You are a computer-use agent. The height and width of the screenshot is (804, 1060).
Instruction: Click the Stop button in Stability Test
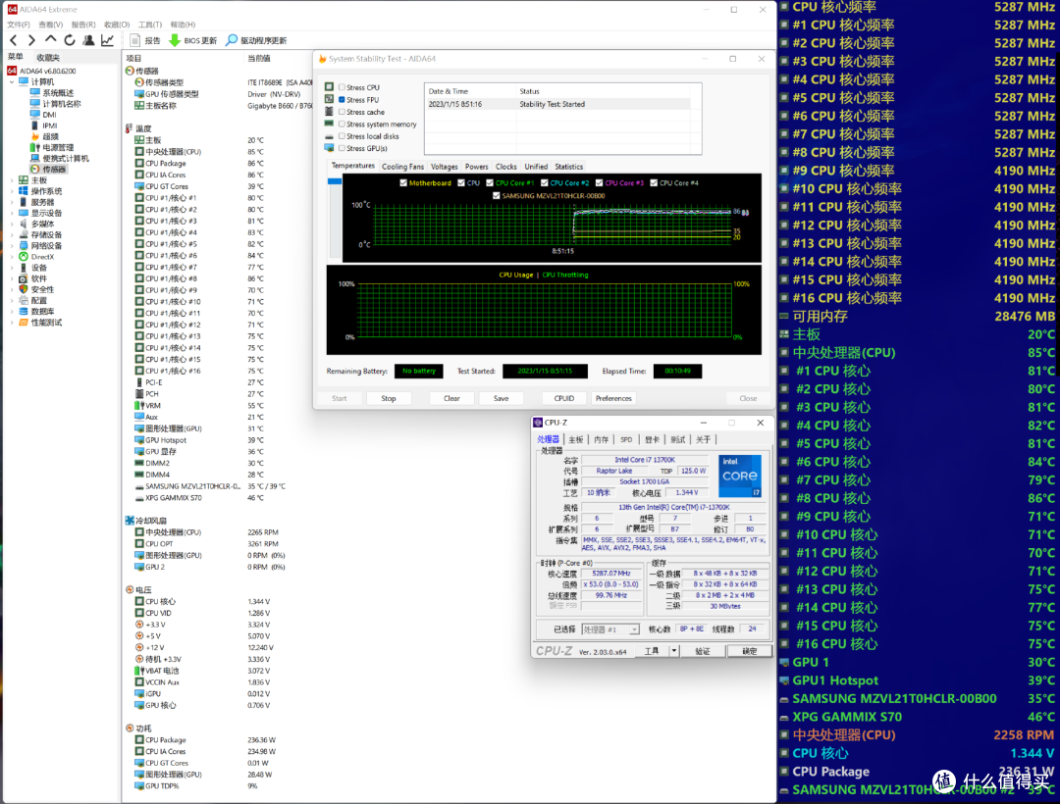(x=389, y=398)
